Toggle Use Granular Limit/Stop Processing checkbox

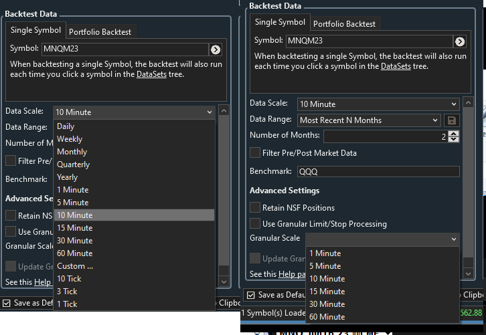pyautogui.click(x=255, y=224)
